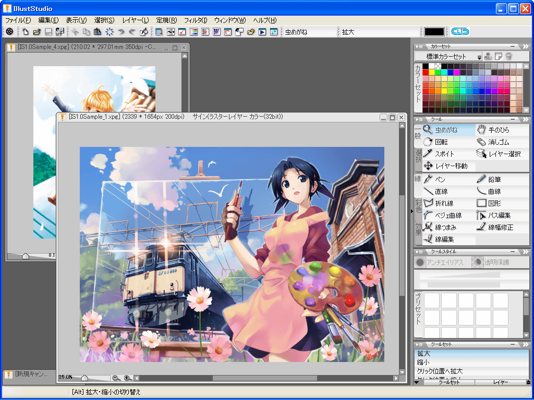
Task: Select the 曲線 curve tool
Action: click(x=502, y=192)
